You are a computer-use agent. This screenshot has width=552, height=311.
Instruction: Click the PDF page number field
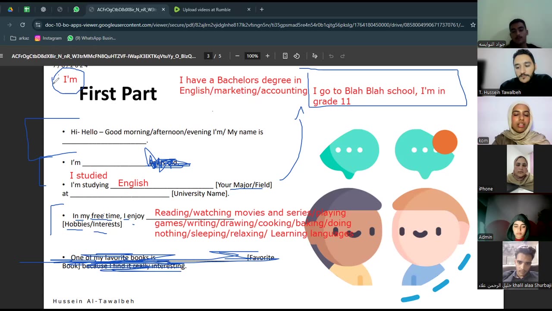208,56
